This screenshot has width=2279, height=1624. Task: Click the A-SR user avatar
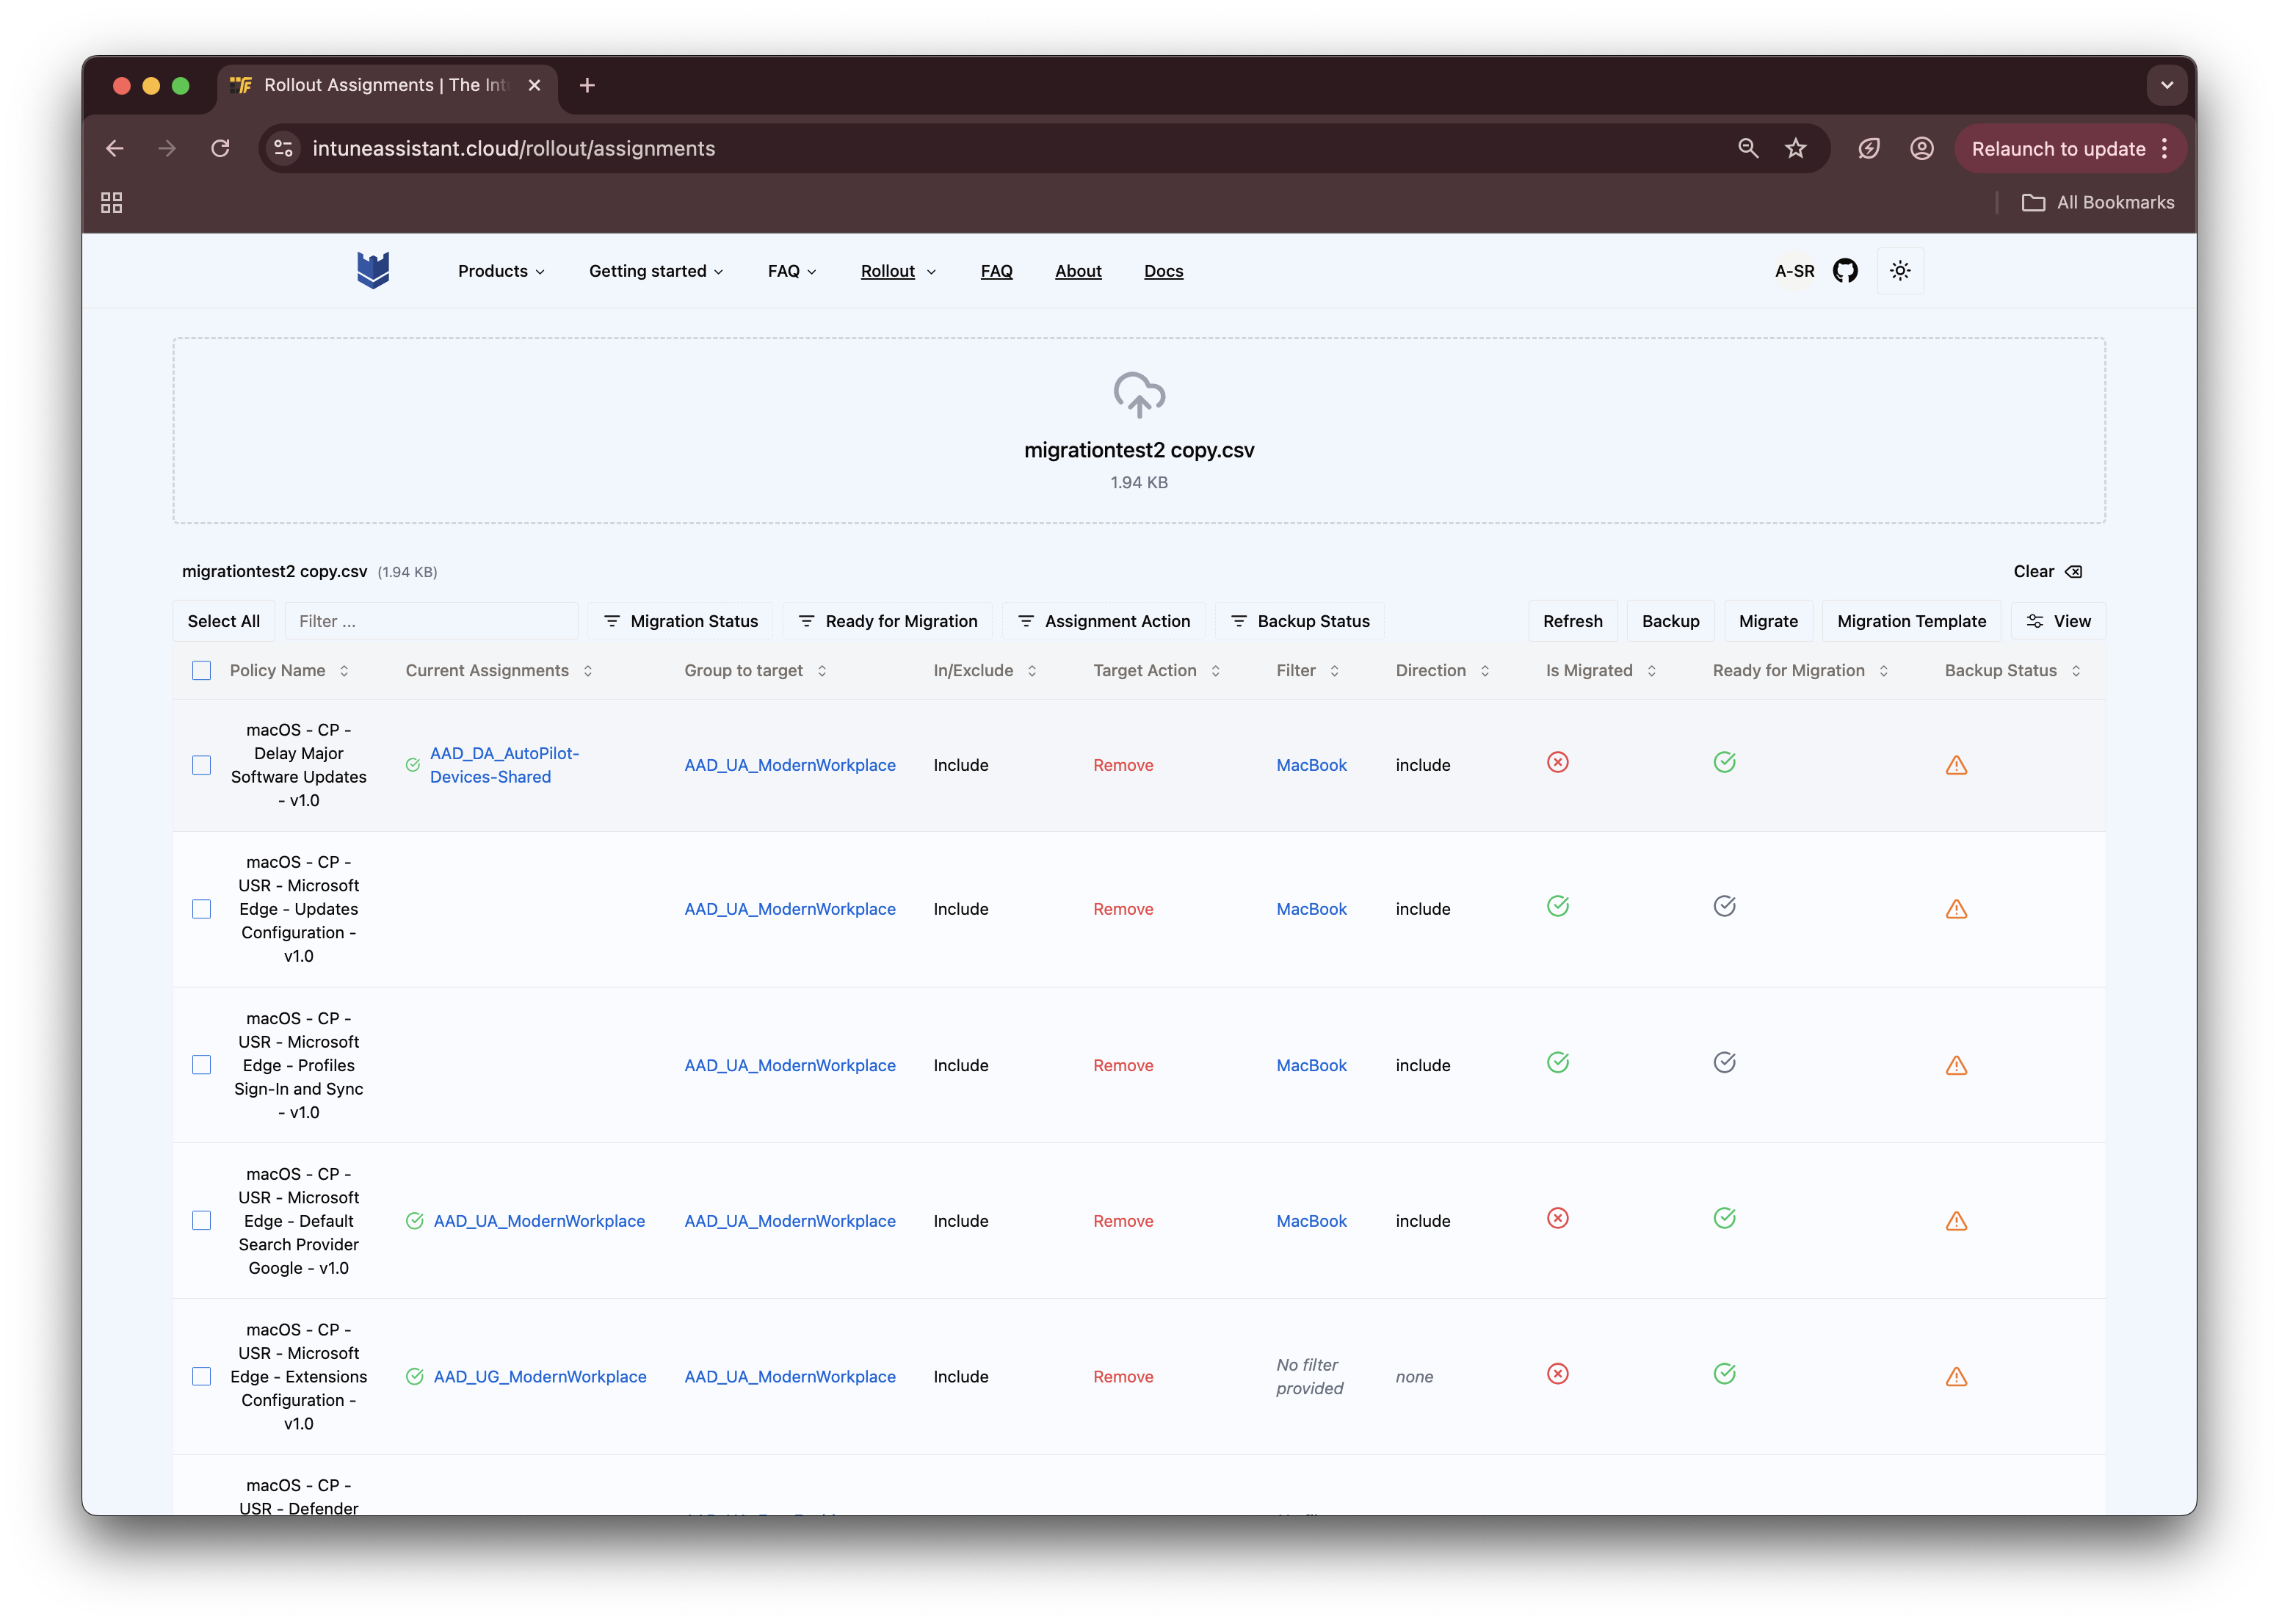(1794, 271)
